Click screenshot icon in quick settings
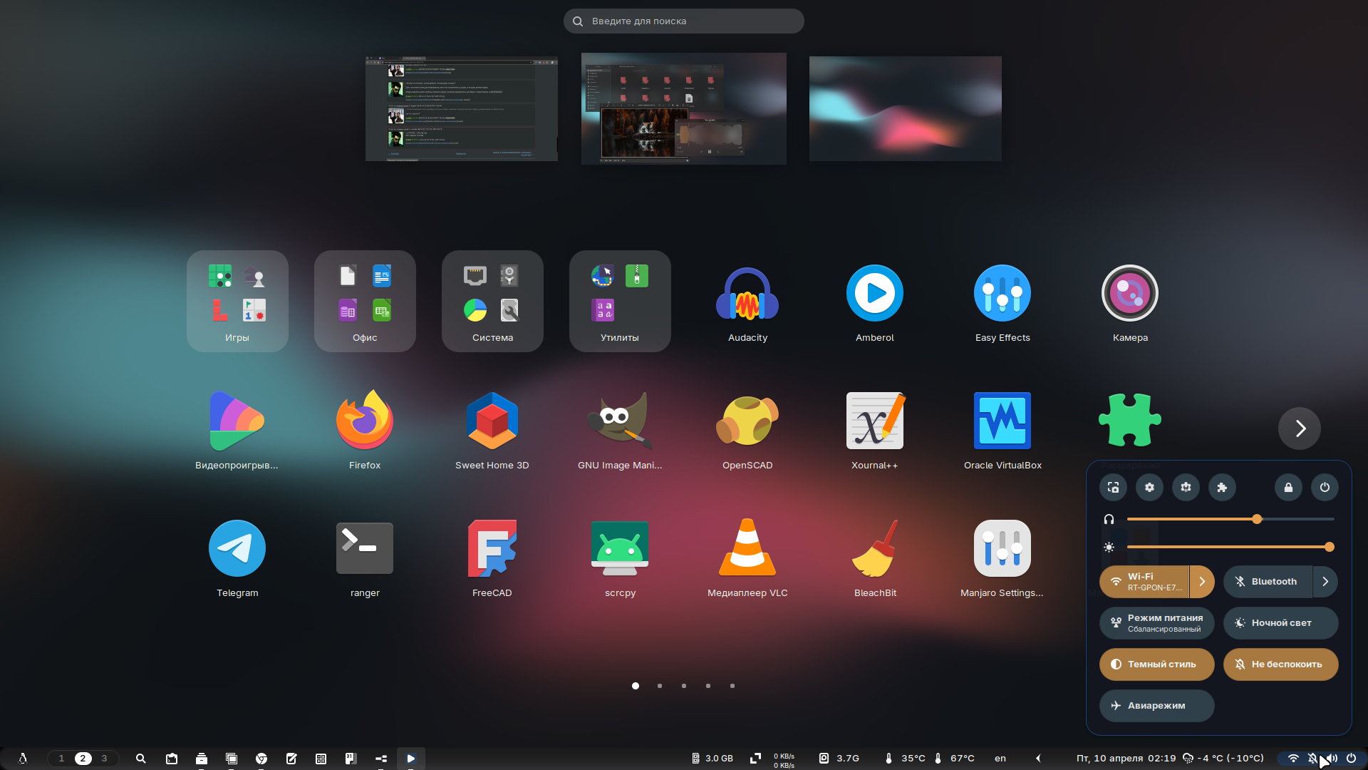1368x770 pixels. tap(1113, 488)
